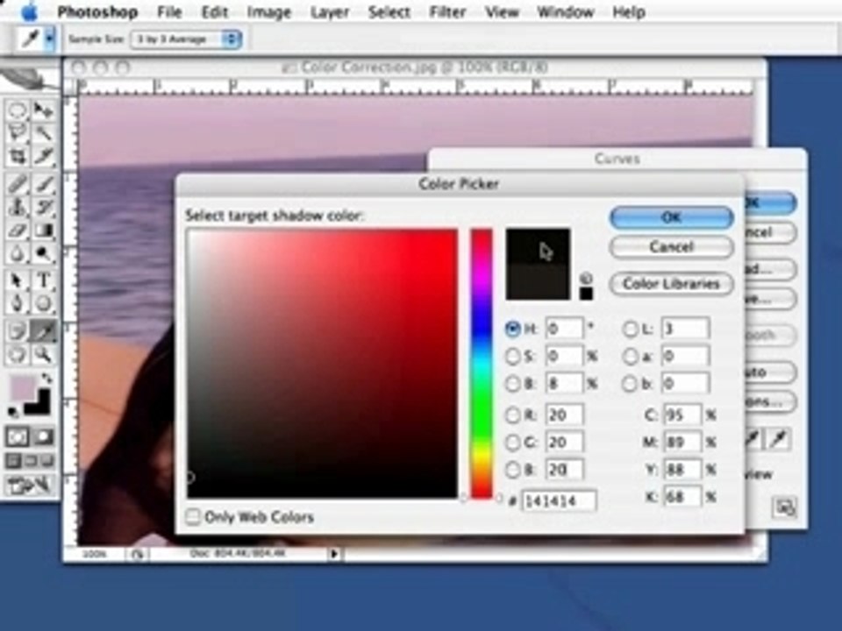842x631 pixels.
Task: Click OK in the Color Picker
Action: click(x=671, y=217)
